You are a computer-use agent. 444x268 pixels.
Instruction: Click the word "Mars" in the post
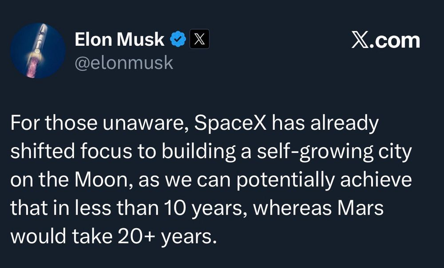361,208
